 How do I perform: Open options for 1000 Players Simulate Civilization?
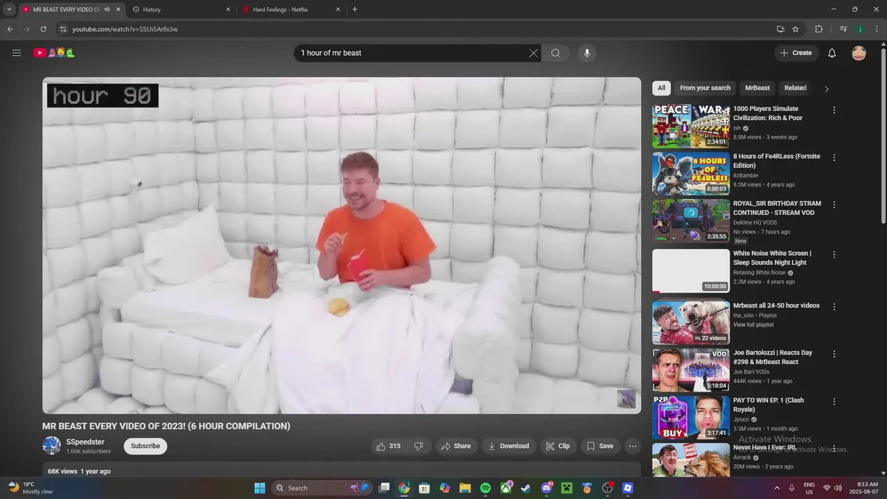tap(834, 110)
